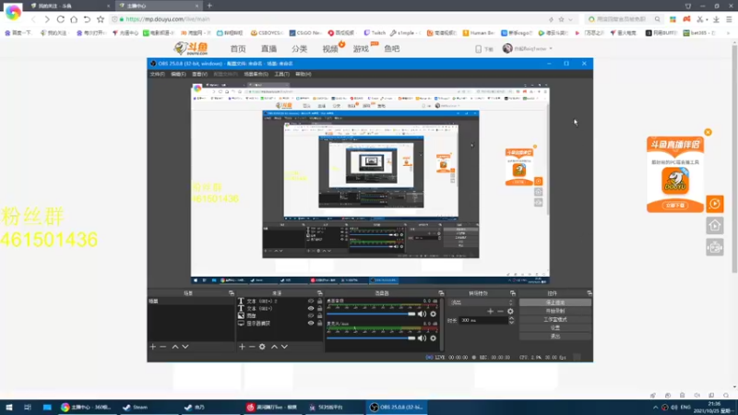Image resolution: width=738 pixels, height=415 pixels.
Task: Pop out the Scenes dock icon
Action: click(232, 293)
